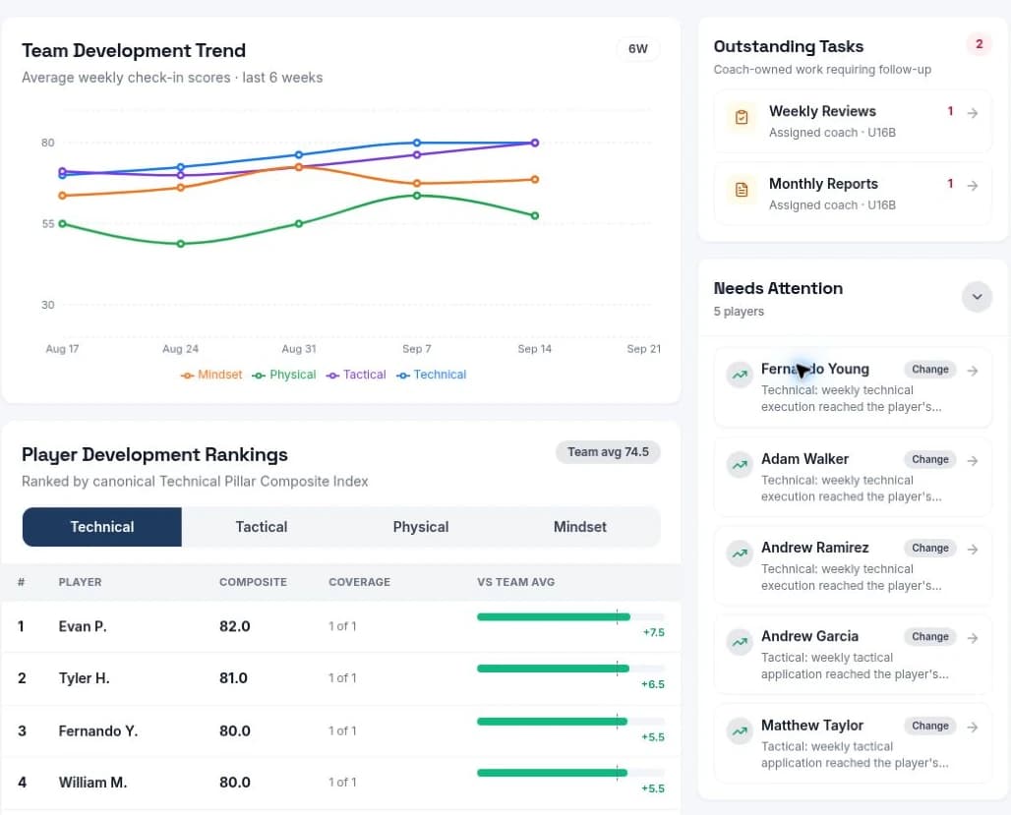Open Monthly Reports via its arrow
1011x815 pixels.
pyautogui.click(x=973, y=186)
